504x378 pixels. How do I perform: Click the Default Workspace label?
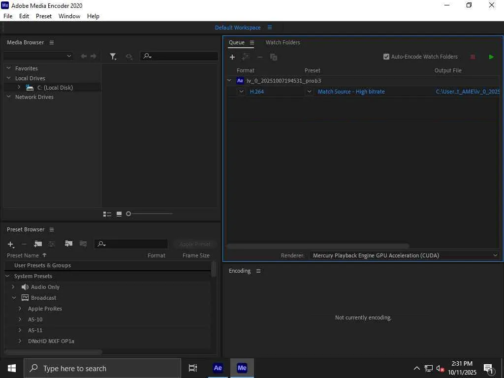(238, 28)
